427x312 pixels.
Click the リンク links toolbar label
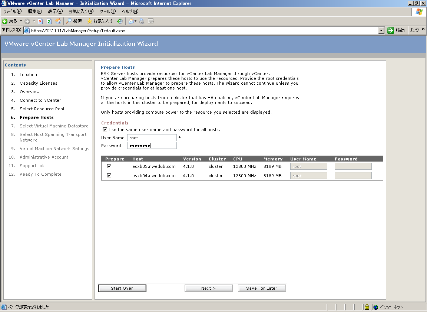pyautogui.click(x=414, y=30)
